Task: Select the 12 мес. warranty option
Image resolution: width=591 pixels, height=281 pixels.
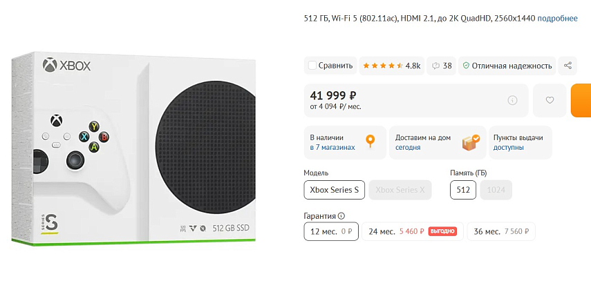Action: (331, 231)
